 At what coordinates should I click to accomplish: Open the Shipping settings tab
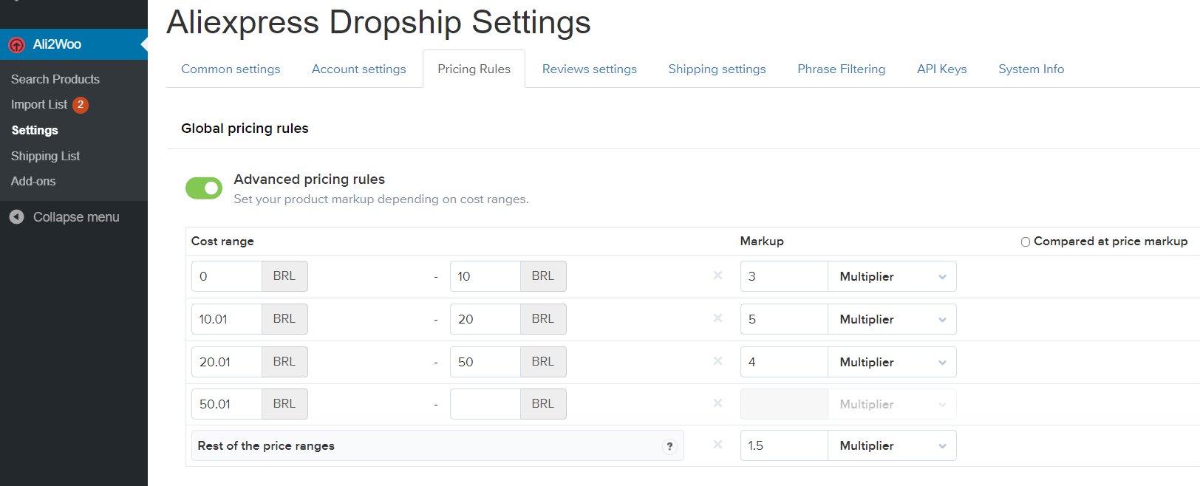(x=717, y=69)
